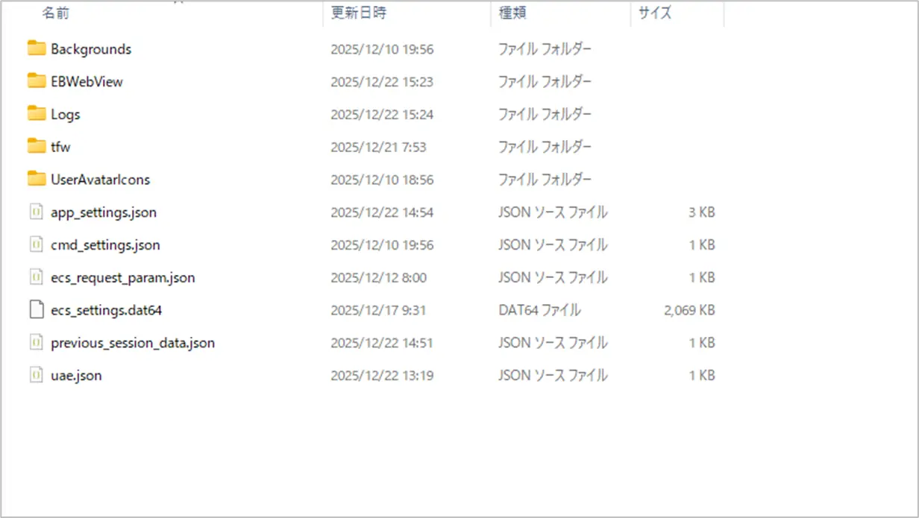Image resolution: width=919 pixels, height=518 pixels.
Task: Select the tfw folder icon
Action: coord(37,146)
